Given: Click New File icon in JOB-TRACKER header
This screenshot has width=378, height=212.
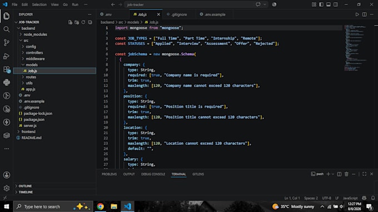Looking at the screenshot, I should (x=70, y=22).
